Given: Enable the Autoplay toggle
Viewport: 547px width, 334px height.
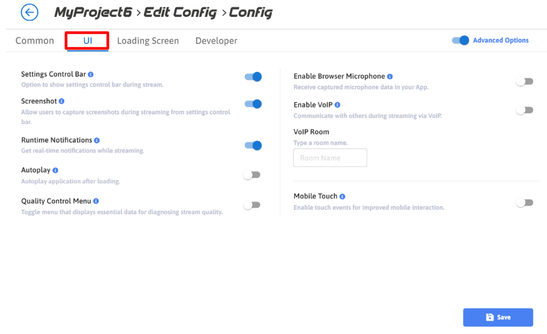Looking at the screenshot, I should click(252, 175).
